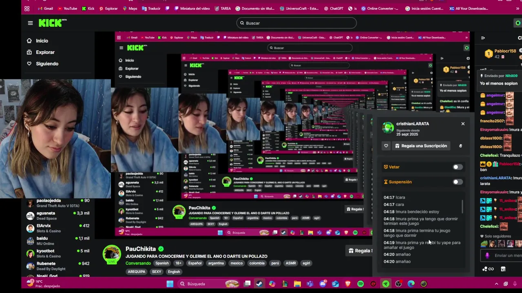Open the browser apps grid icon
Viewport: 522px width, 293px height.
27,9
